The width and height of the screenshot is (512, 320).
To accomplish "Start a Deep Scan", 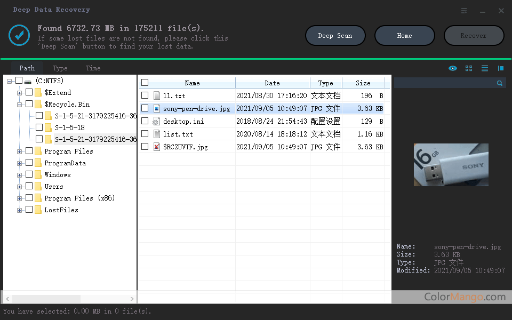I will pyautogui.click(x=335, y=36).
